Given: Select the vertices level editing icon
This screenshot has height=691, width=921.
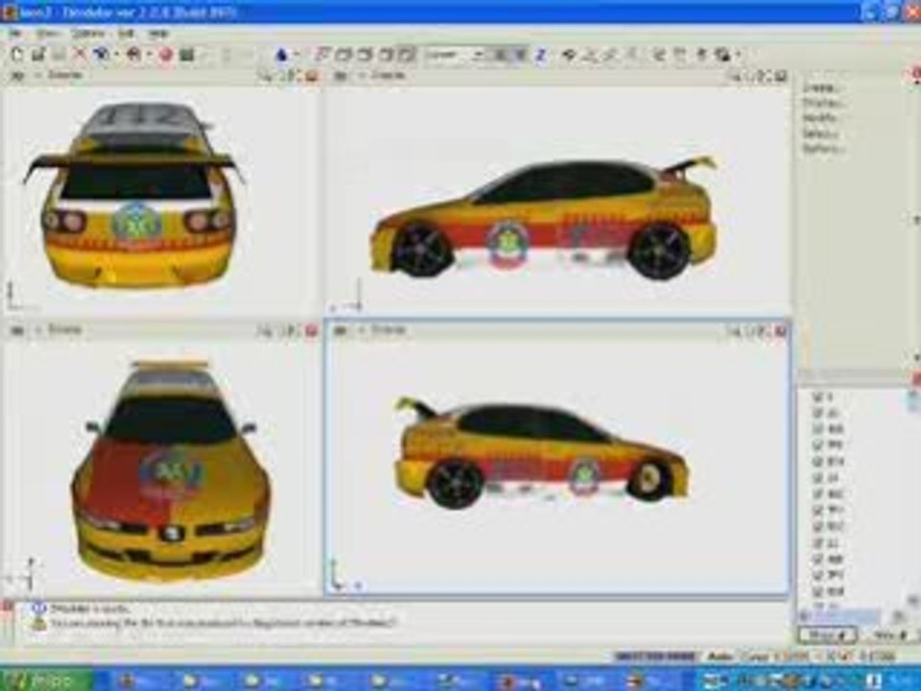Looking at the screenshot, I should (x=322, y=55).
